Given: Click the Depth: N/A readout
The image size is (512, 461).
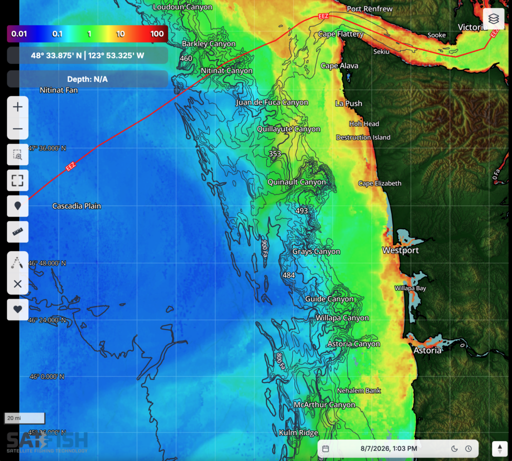Looking at the screenshot, I should 87,79.
